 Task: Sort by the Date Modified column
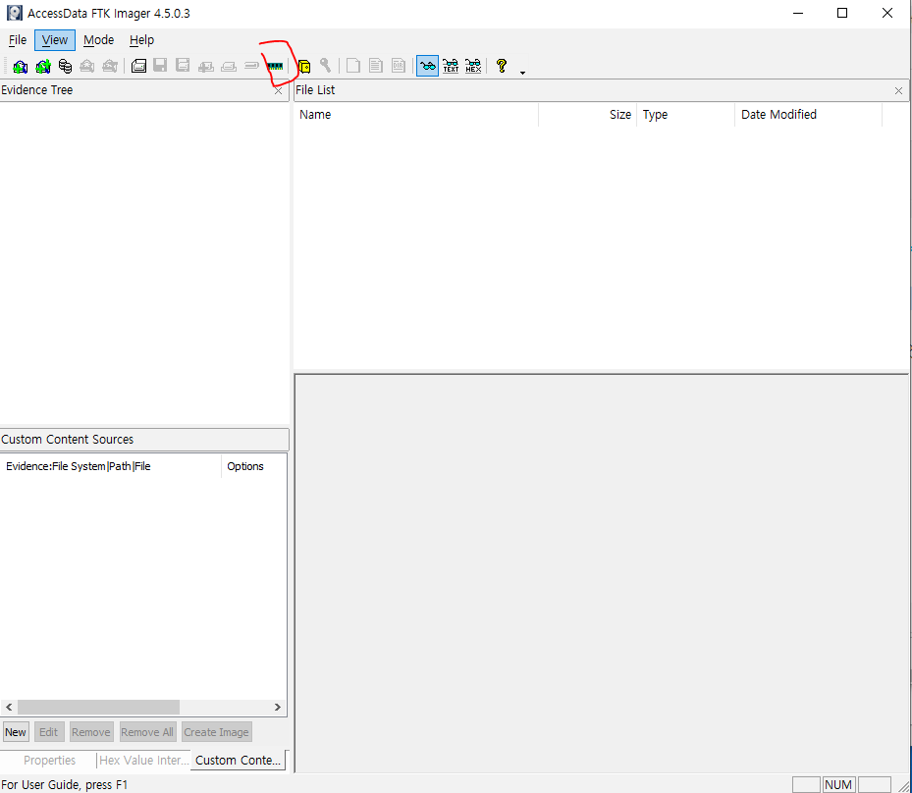coord(809,115)
